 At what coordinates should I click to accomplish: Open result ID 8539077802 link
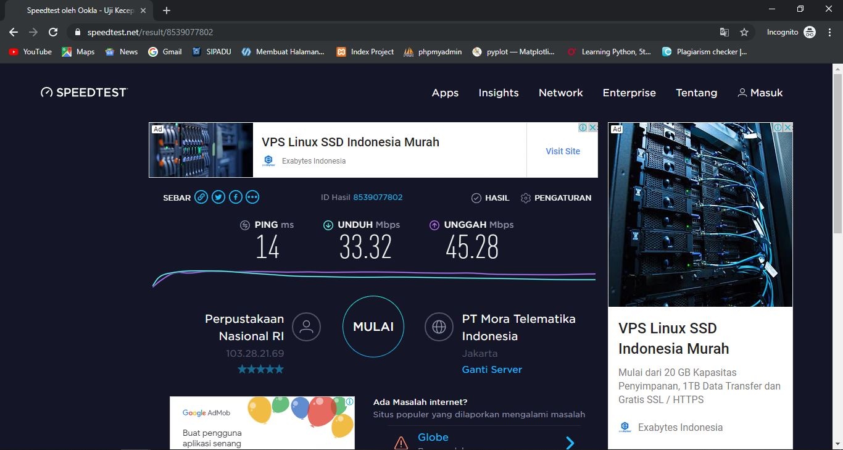[378, 198]
